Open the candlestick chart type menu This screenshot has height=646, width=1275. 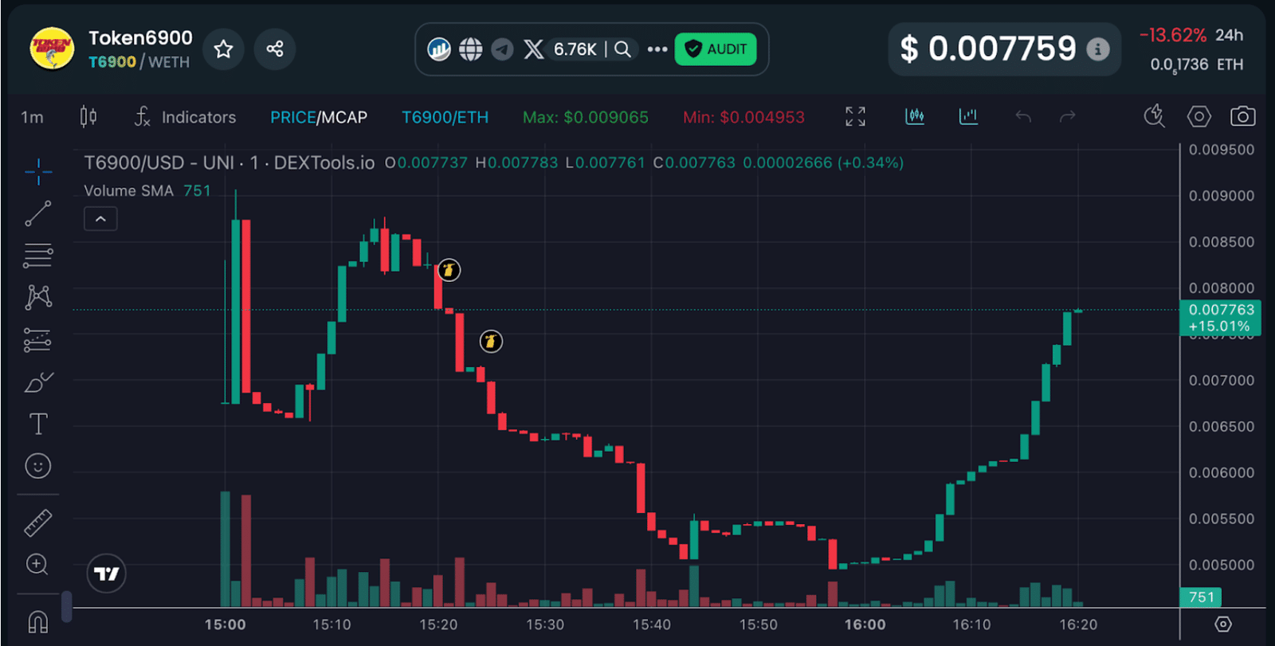point(88,117)
